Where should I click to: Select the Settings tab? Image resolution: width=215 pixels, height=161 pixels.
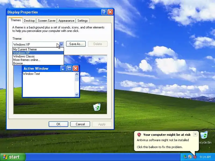(83, 21)
